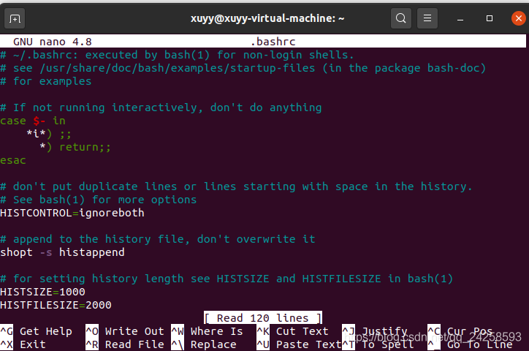Place cursor on 'shopt -s histappend' line

(62, 252)
